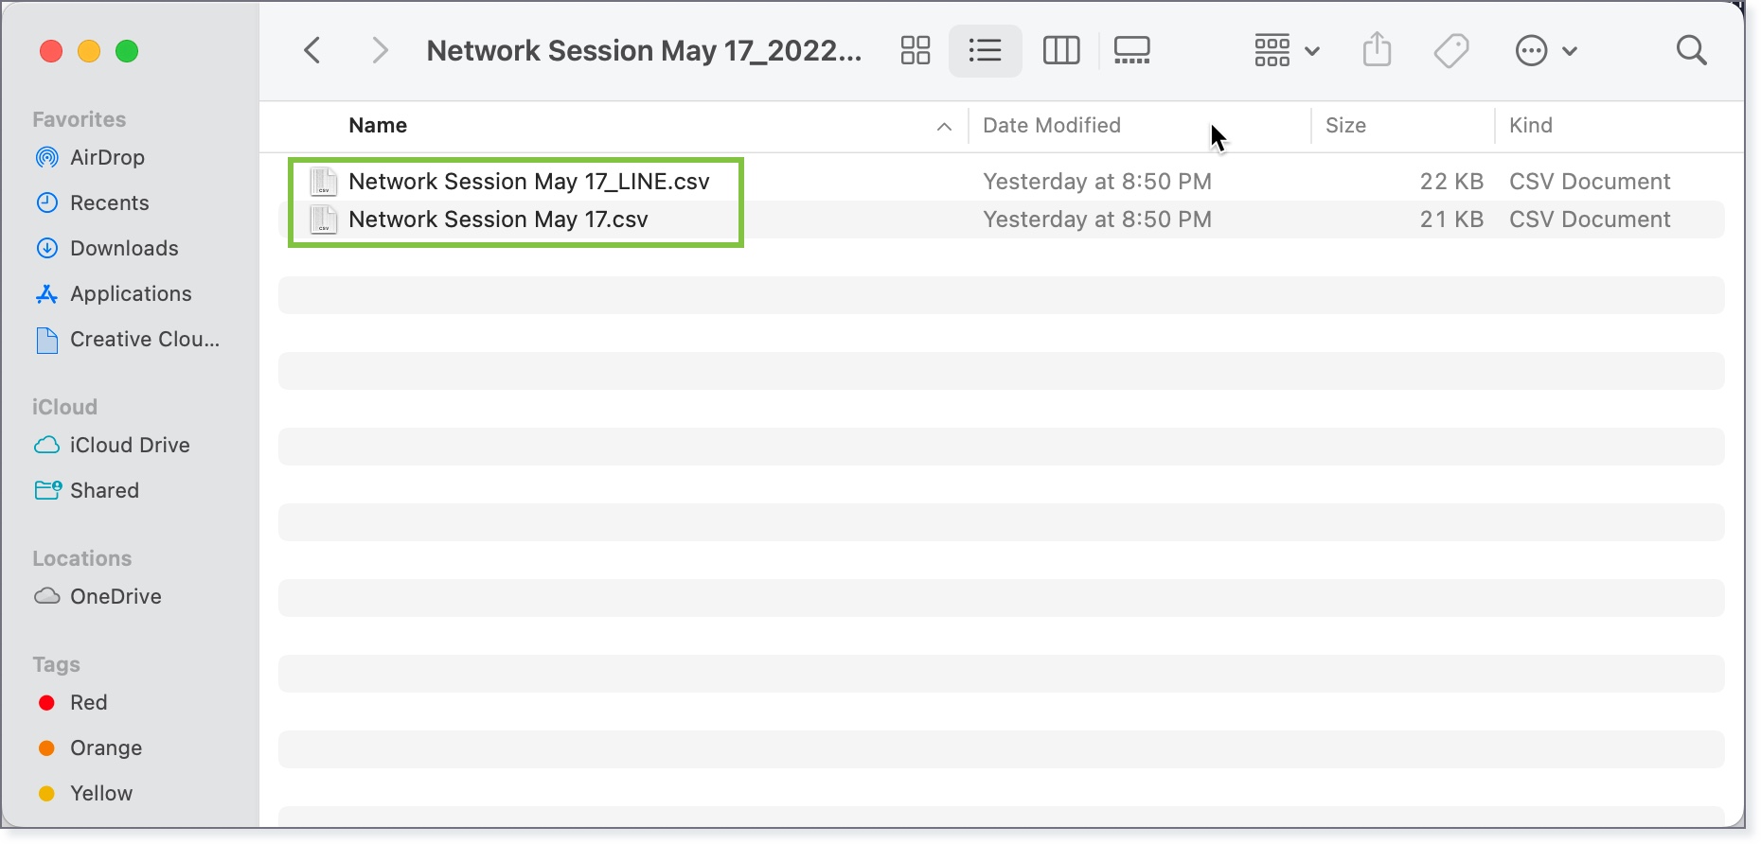The width and height of the screenshot is (1761, 844).
Task: Toggle sort order arrow in Name column
Action: tap(944, 127)
